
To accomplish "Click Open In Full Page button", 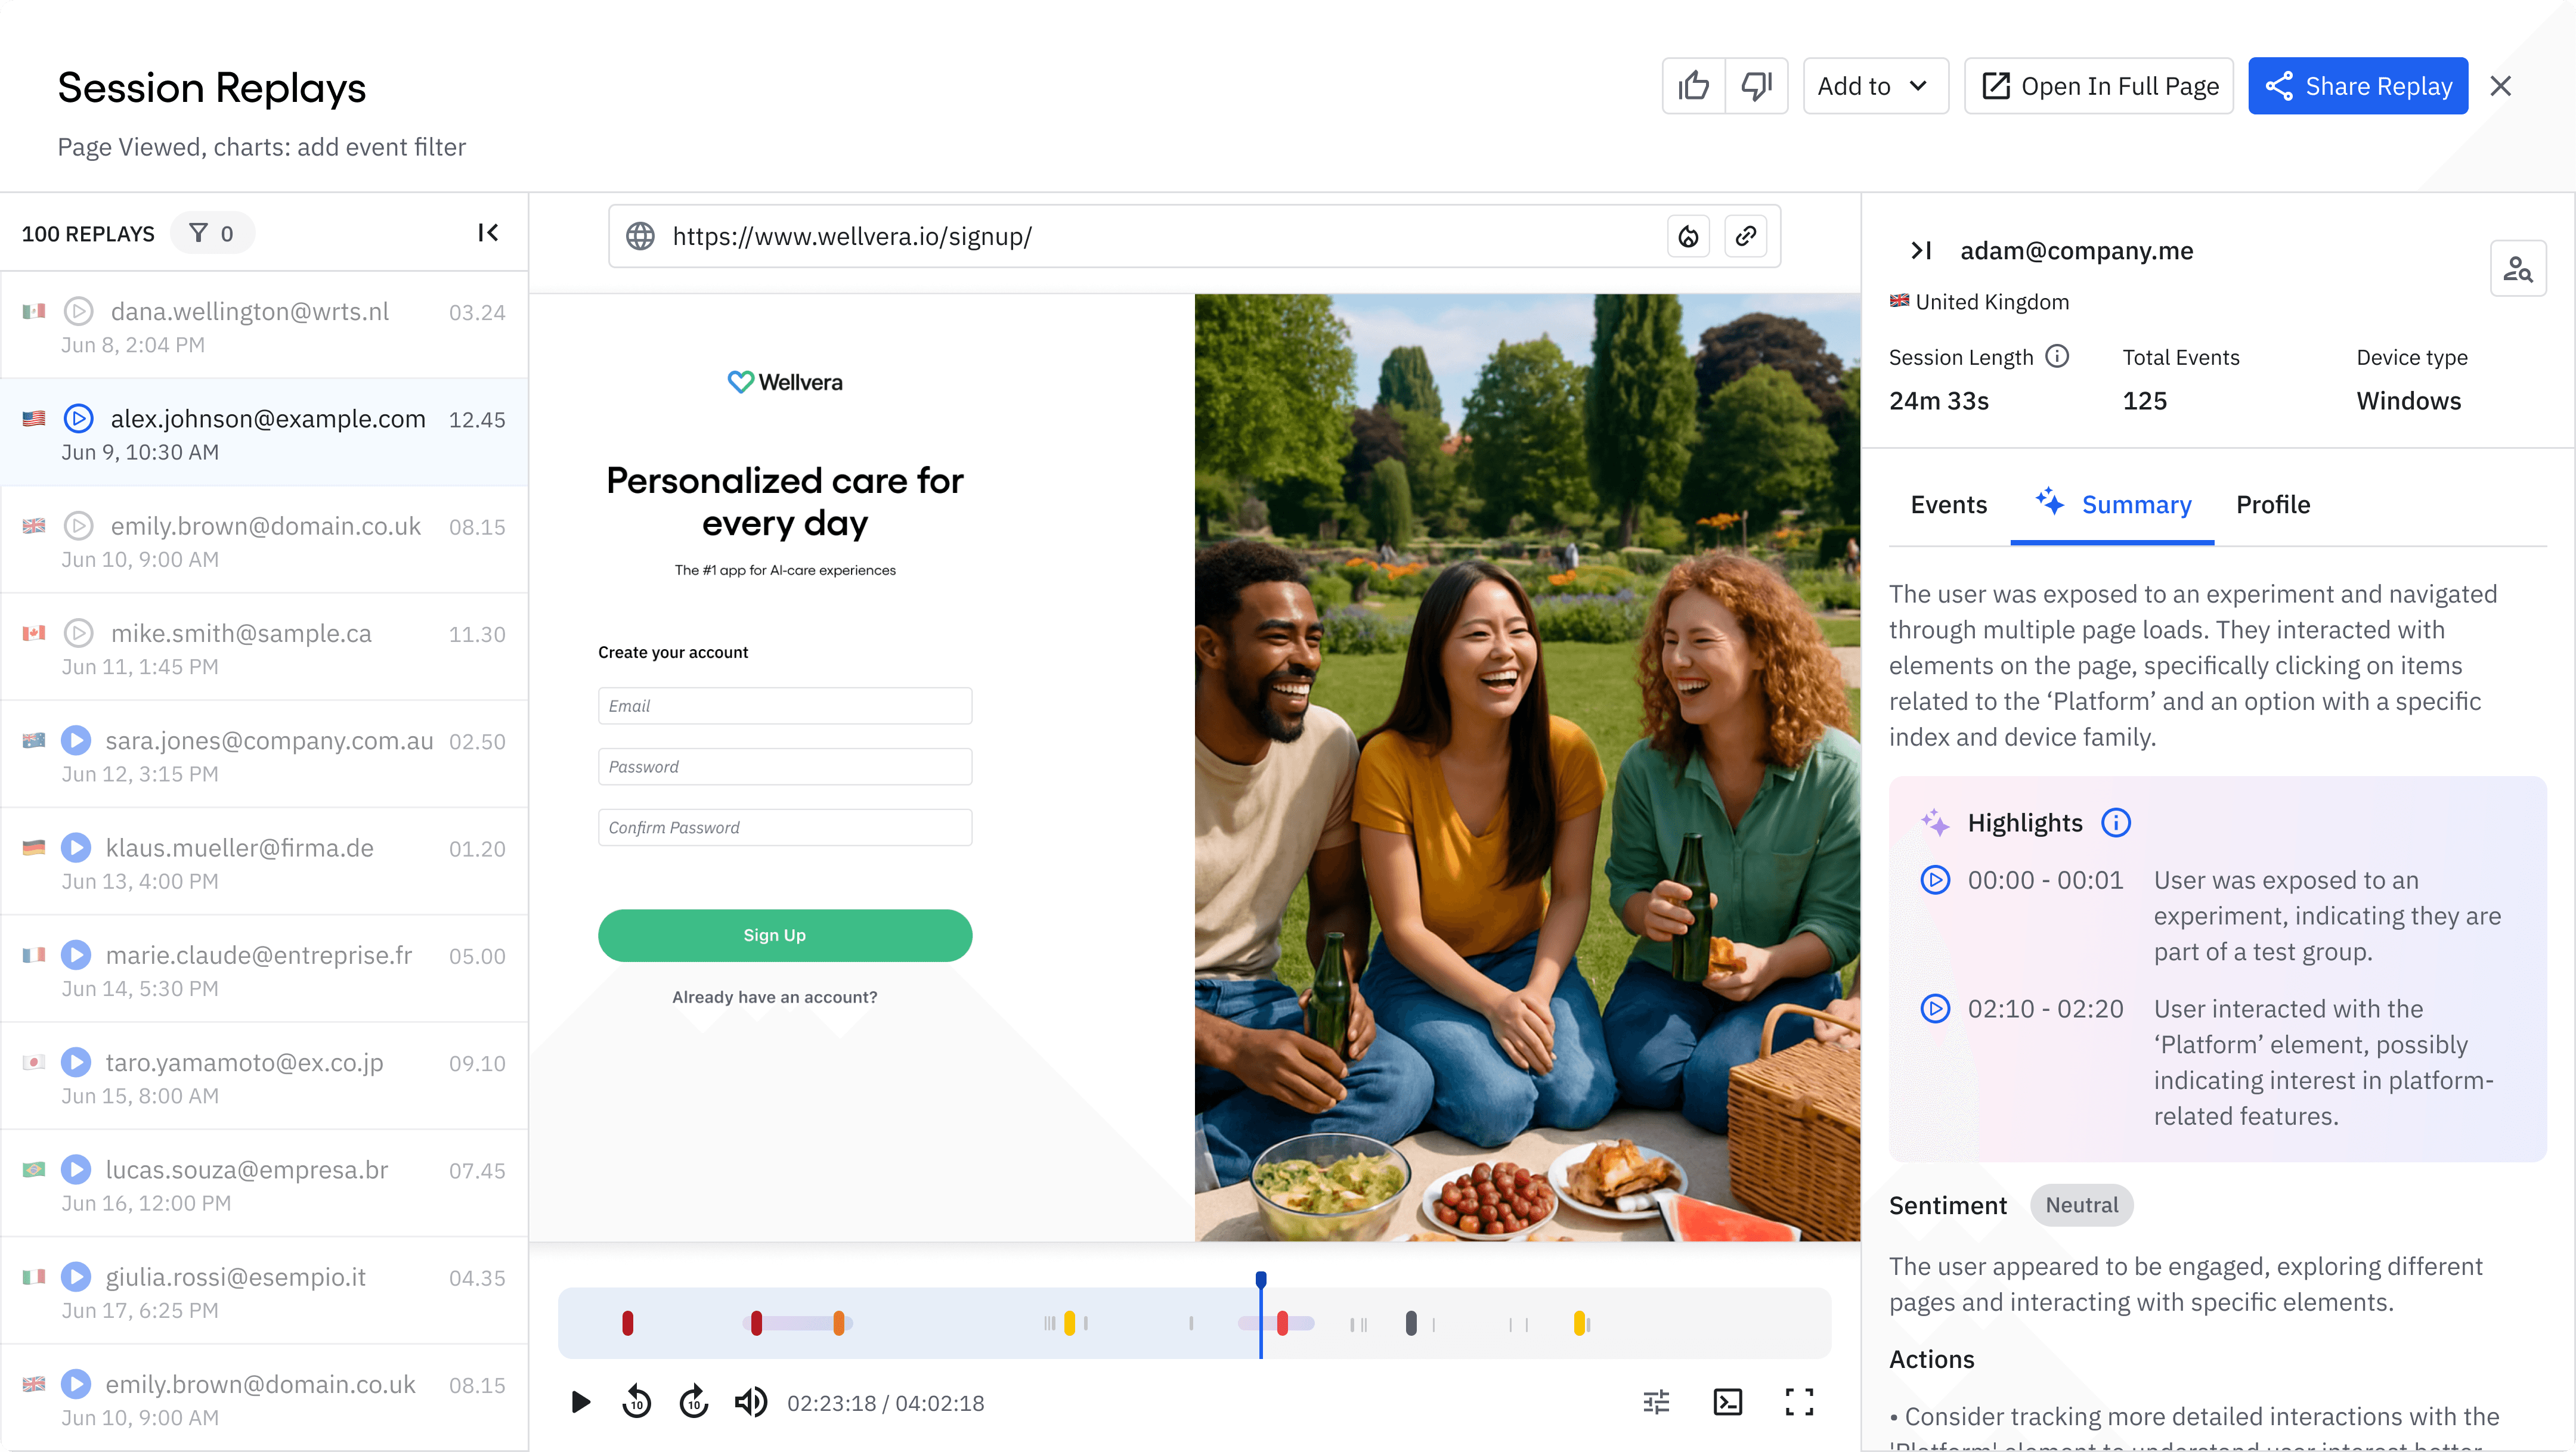I will click(x=2098, y=86).
